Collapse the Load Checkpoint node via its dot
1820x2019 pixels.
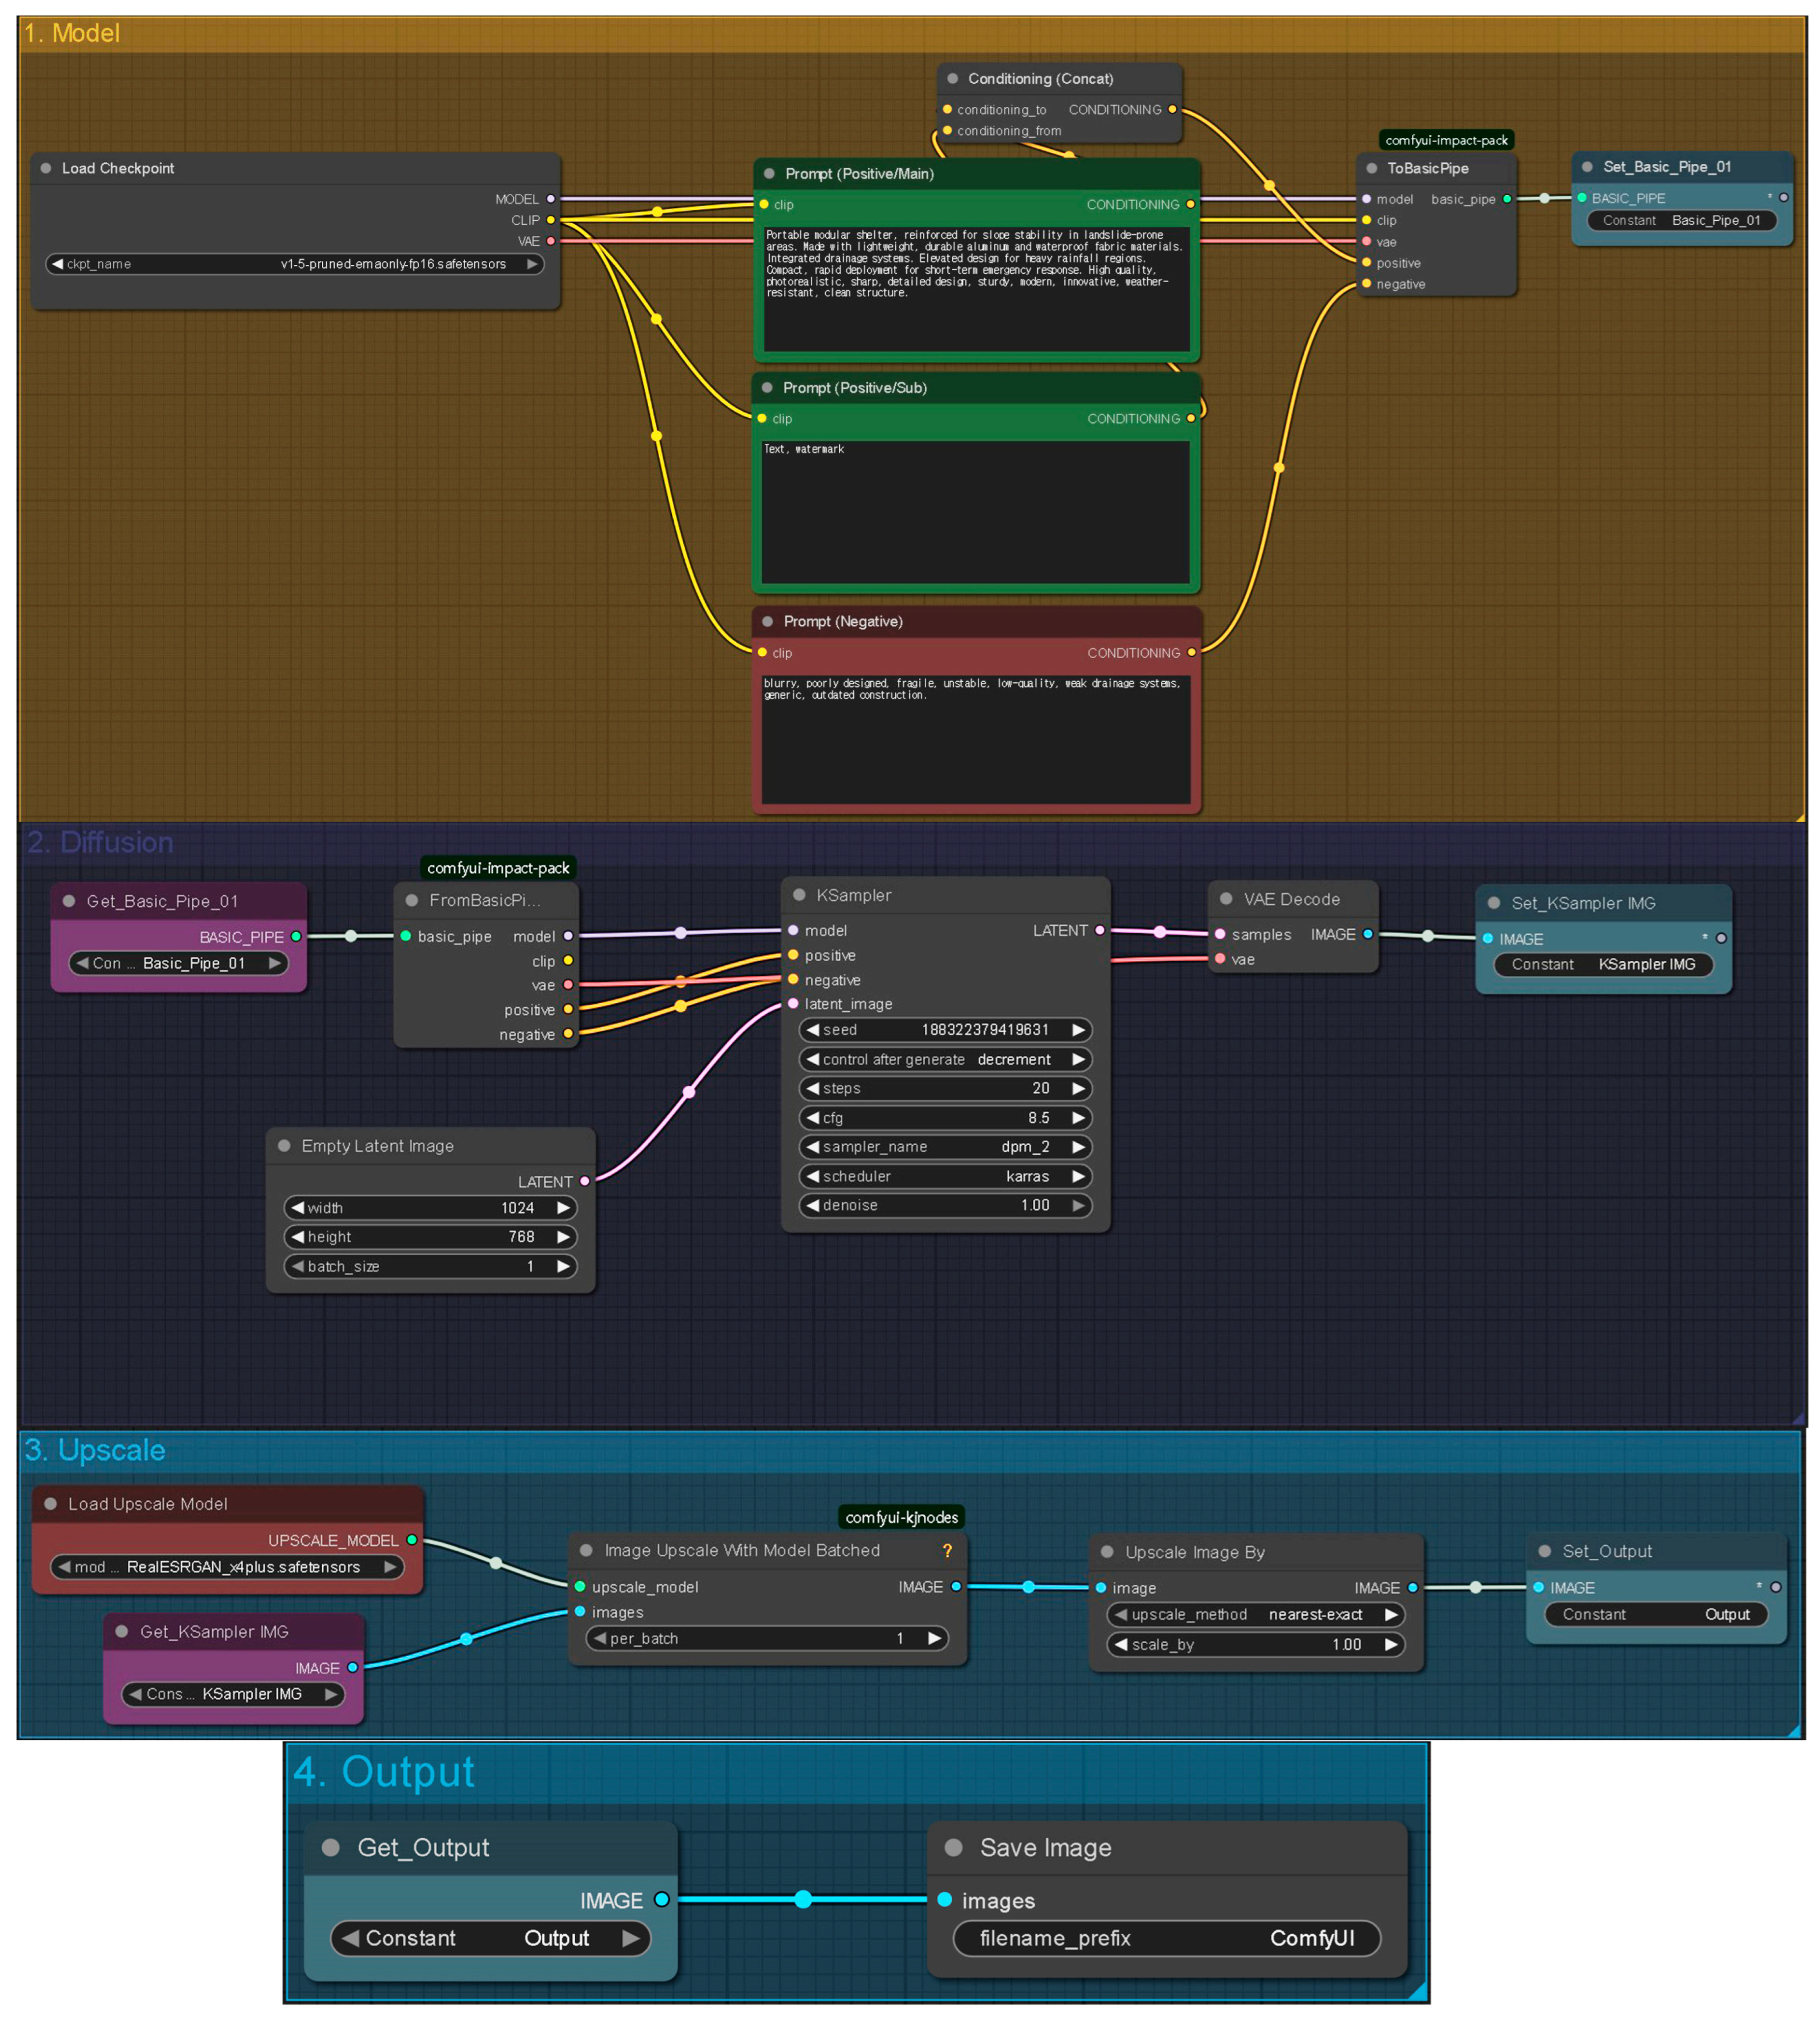pos(46,168)
